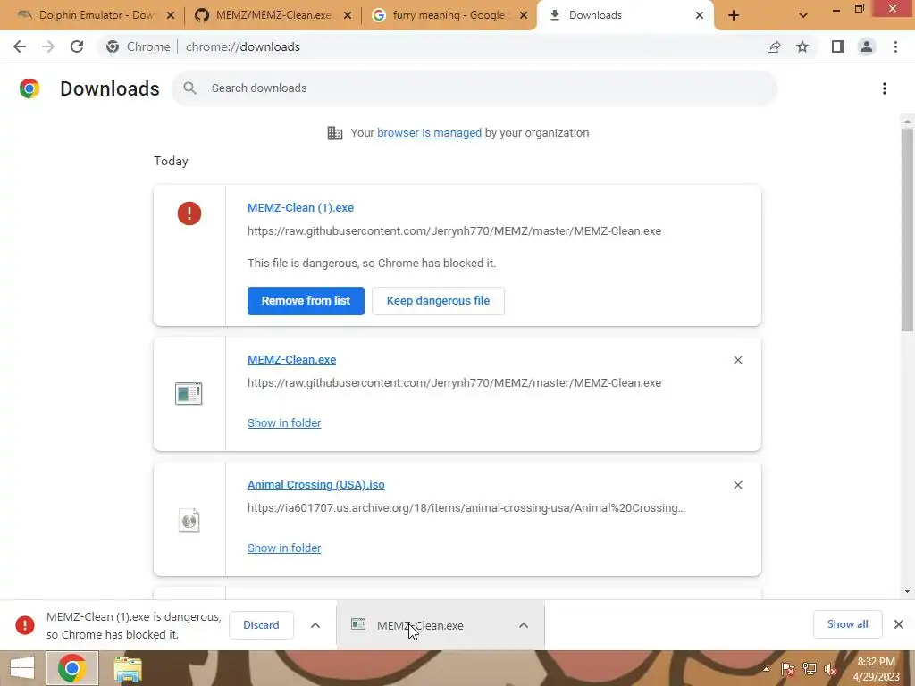Remove Animal Crossing (USA).iso entry from list
This screenshot has width=915, height=686.
pyautogui.click(x=737, y=485)
